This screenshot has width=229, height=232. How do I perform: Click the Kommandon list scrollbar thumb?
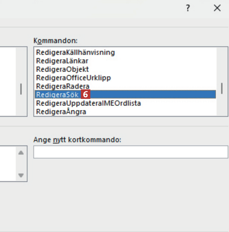[x=222, y=89]
